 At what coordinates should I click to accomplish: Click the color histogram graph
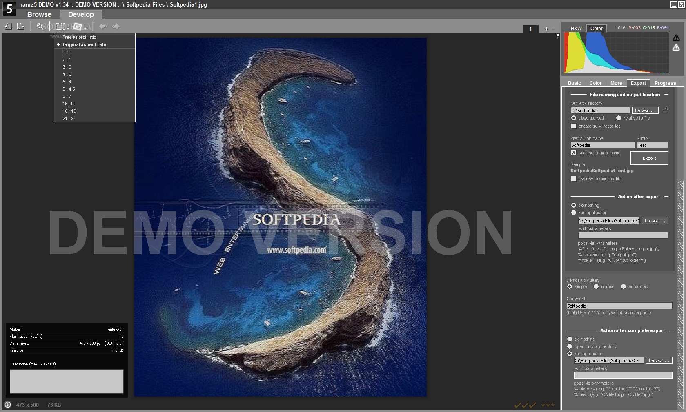pos(616,53)
